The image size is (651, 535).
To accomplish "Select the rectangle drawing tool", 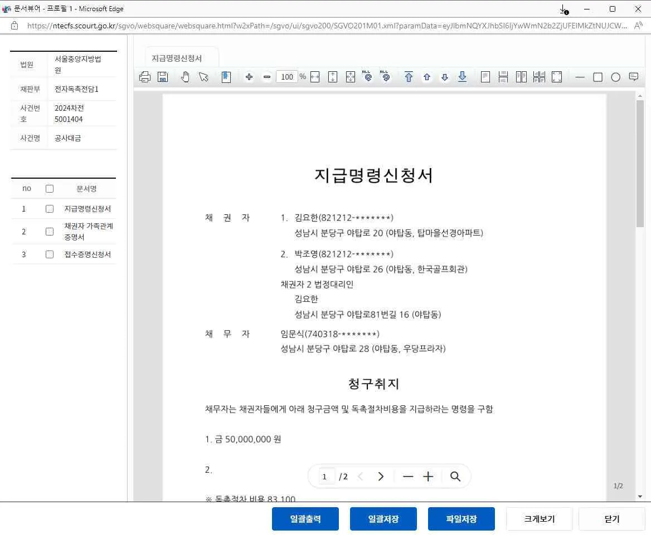I will (598, 77).
